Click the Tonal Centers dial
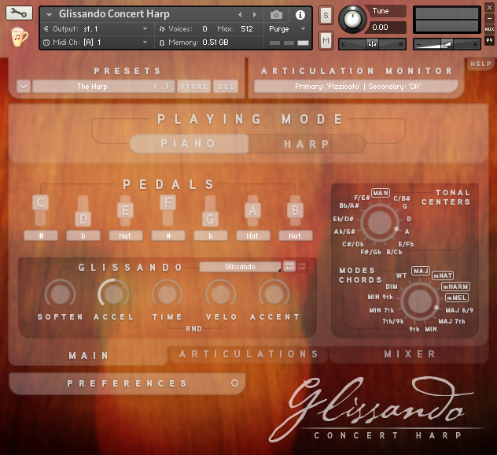Screen dimensions: 497x455 (x=379, y=224)
